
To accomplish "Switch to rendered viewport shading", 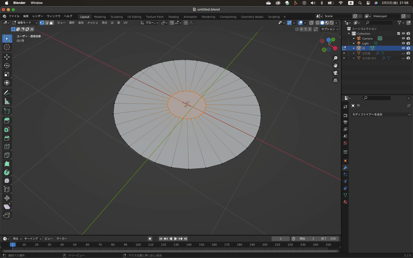I will 332,23.
